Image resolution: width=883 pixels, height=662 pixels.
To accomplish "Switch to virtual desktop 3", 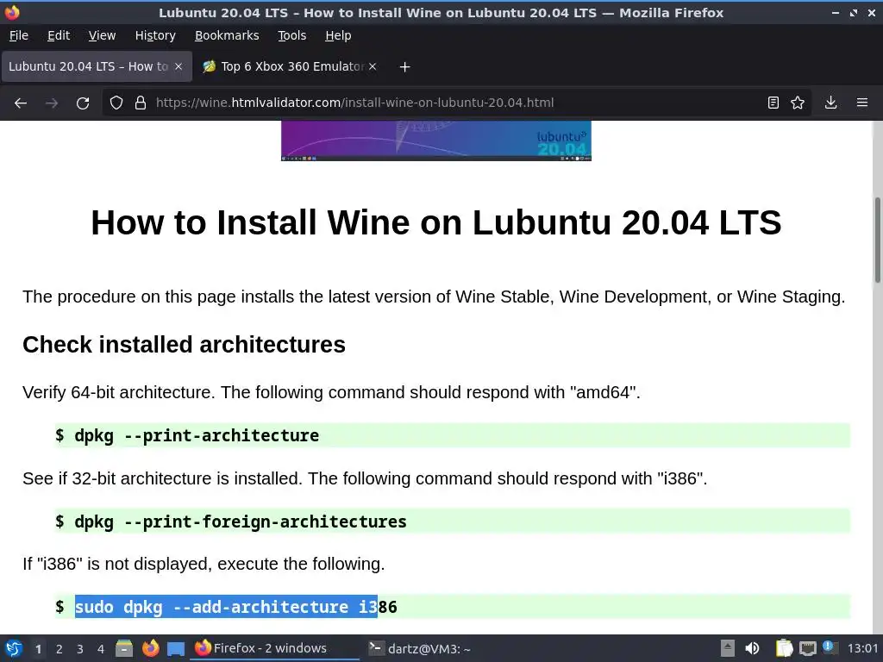I will [x=80, y=649].
